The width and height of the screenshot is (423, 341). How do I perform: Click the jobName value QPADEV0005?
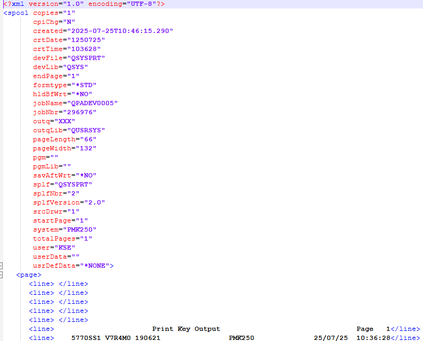93,103
